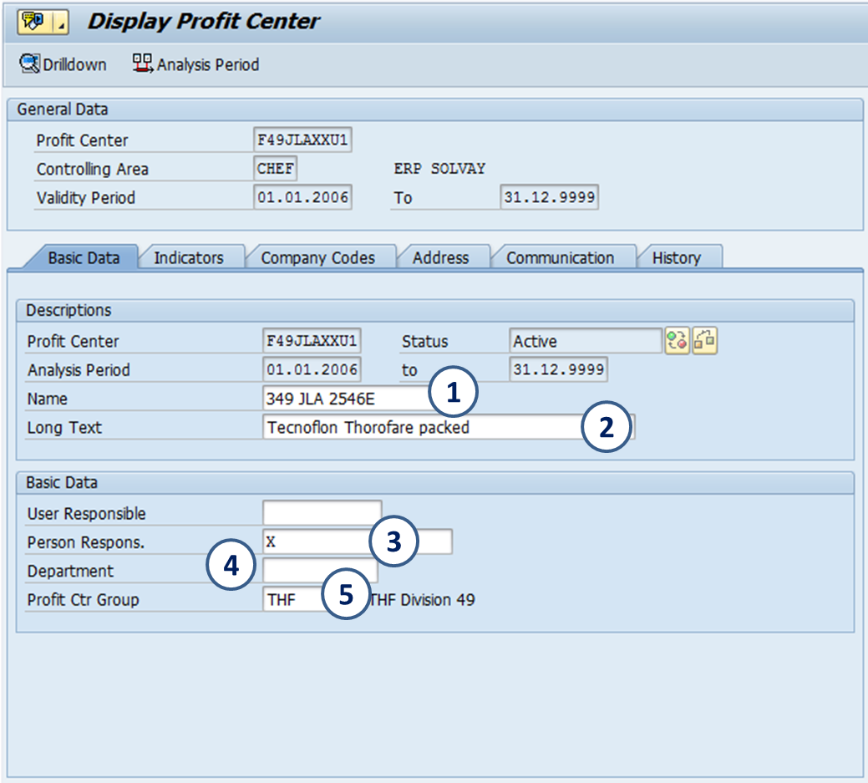
Task: Click the hierarchy icon right of Status
Action: pyautogui.click(x=705, y=341)
